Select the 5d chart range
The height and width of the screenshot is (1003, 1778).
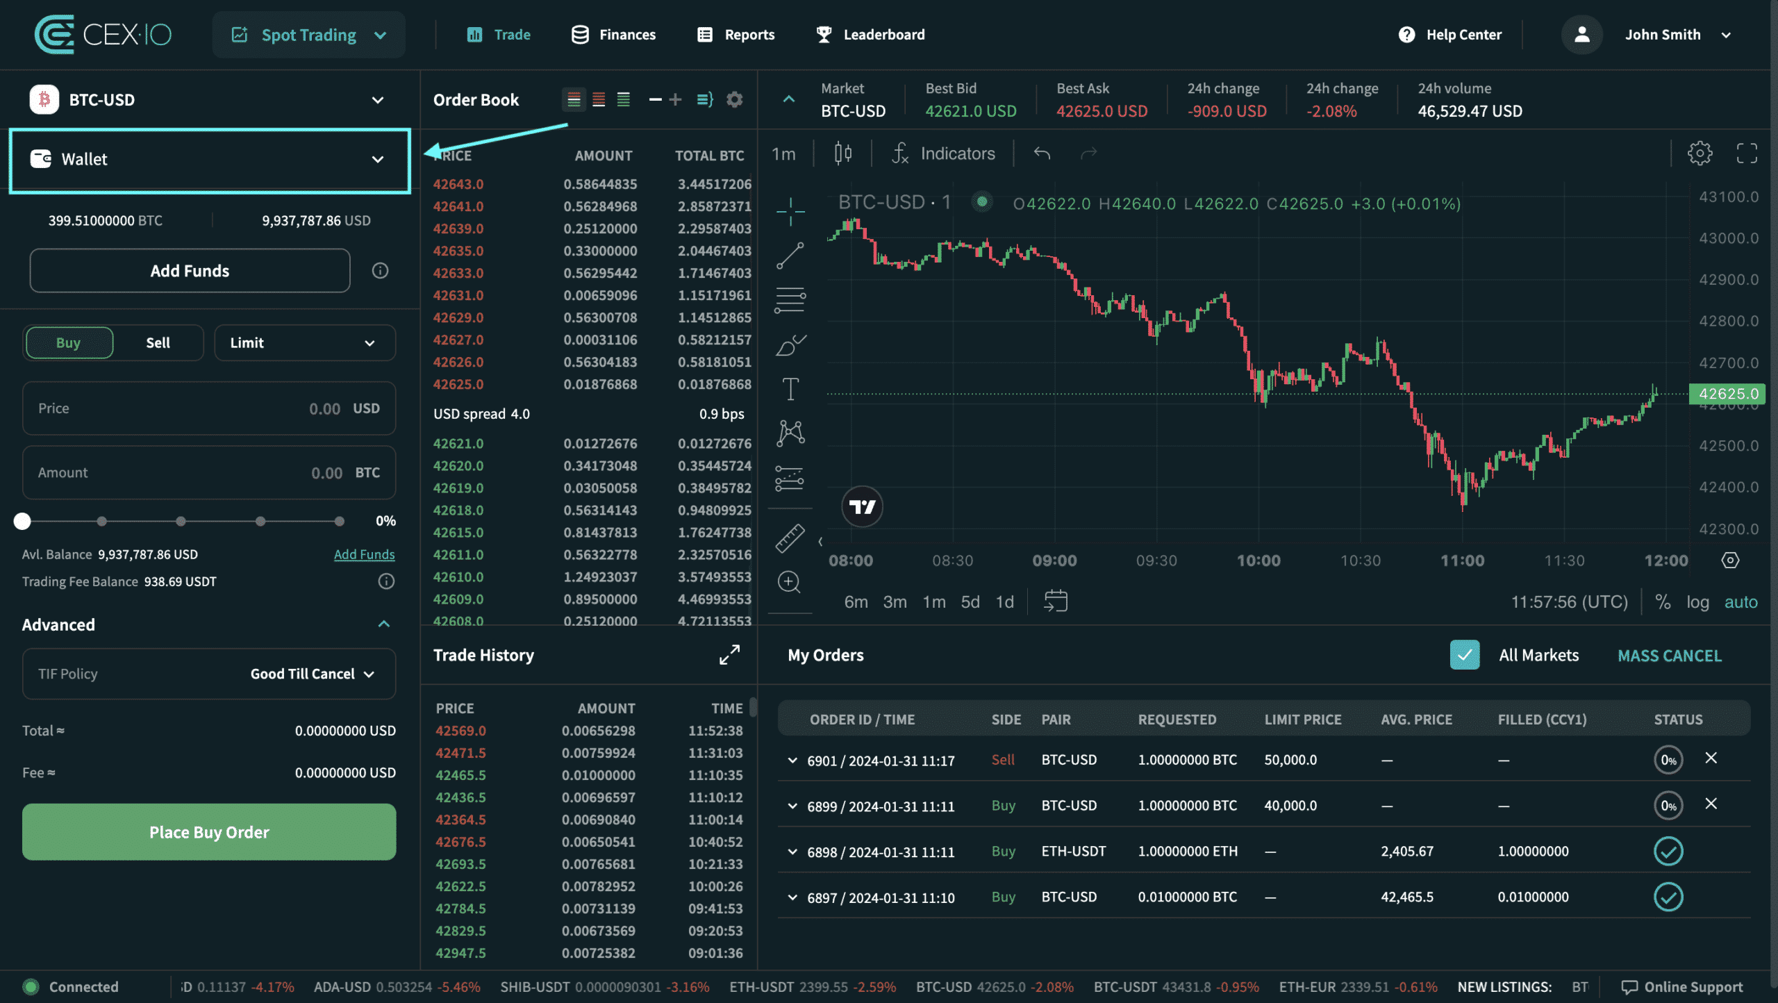coord(970,602)
